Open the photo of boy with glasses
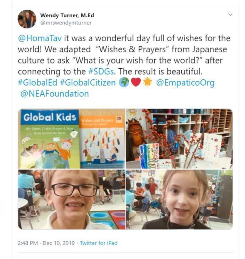Screen dimensions: 245x259 coord(72,199)
